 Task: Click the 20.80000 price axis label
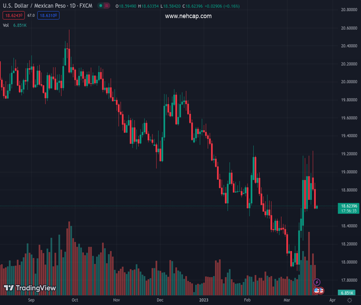point(349,10)
